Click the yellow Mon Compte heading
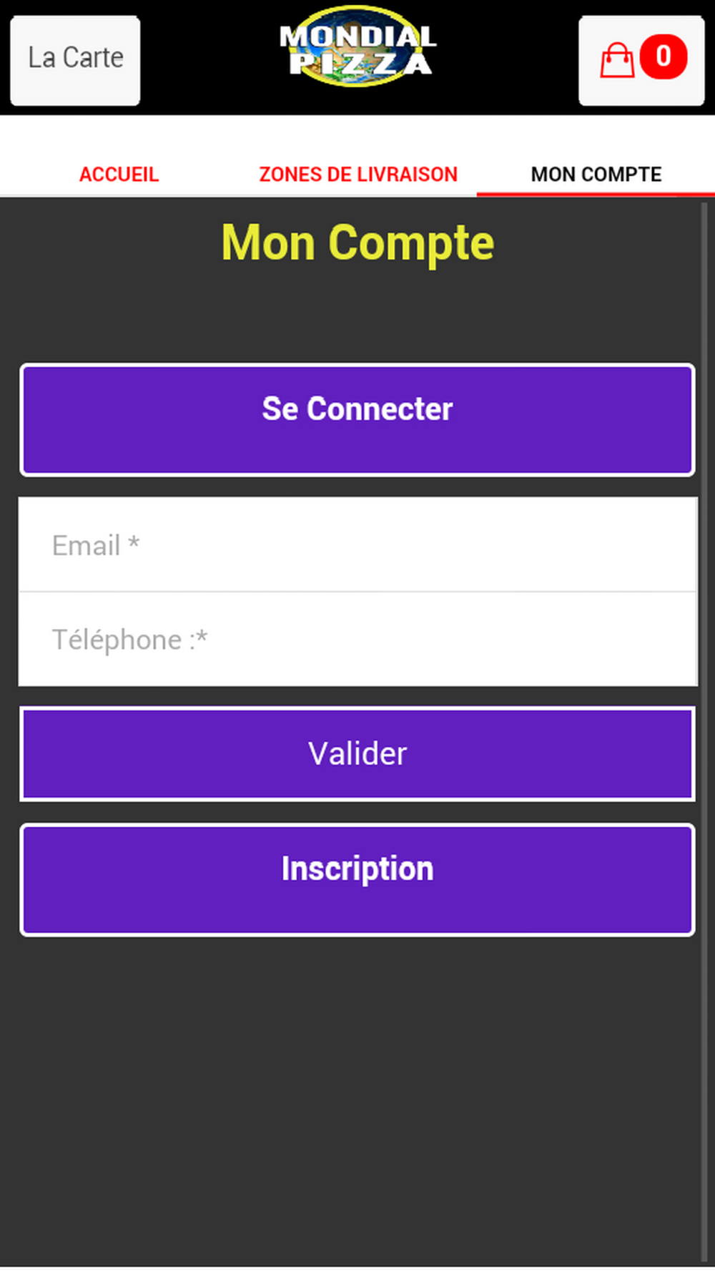The image size is (715, 1272). (357, 243)
